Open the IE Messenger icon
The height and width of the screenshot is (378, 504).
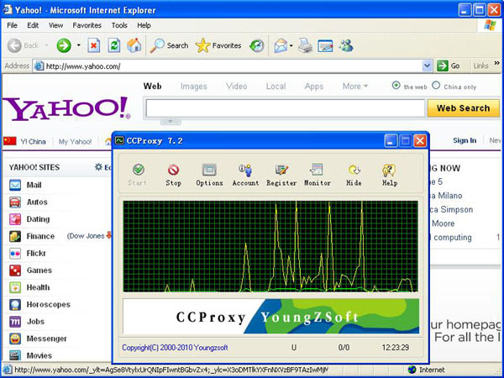pyautogui.click(x=346, y=45)
